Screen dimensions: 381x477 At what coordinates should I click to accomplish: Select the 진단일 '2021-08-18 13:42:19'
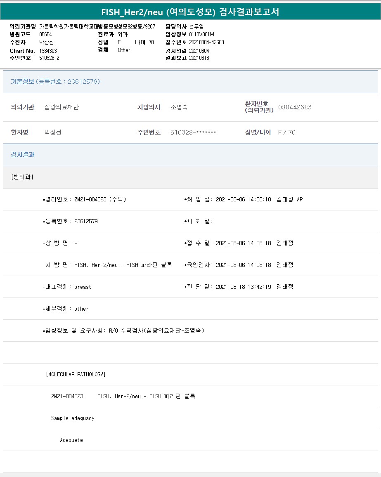(x=244, y=287)
